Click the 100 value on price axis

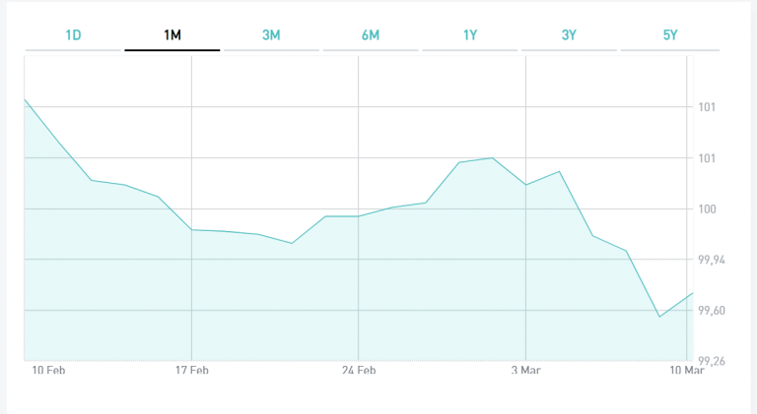point(710,208)
